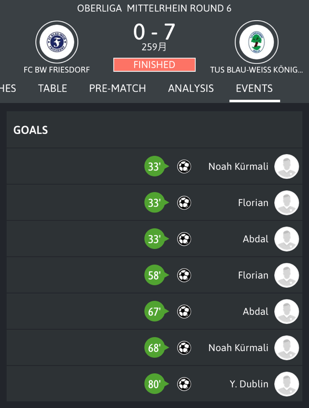Open TuS Blau-Weiss Königsdorf club crest
Image resolution: width=309 pixels, height=408 pixels.
256,42
